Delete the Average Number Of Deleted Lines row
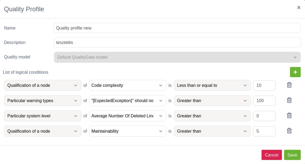Screen dimensions: 305x164 (289, 115)
